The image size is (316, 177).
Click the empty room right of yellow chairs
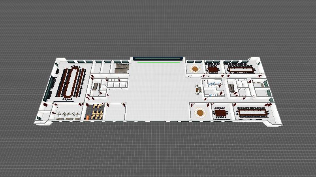pyautogui.click(x=115, y=111)
